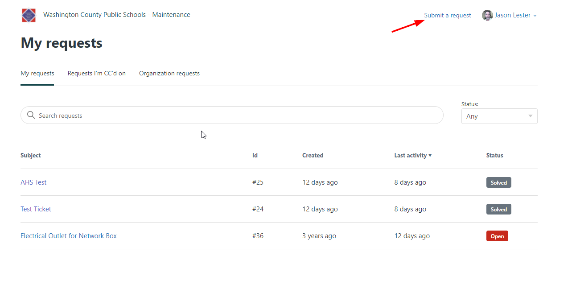Viewport: 576px width, 293px height.
Task: Click the red Open status badge
Action: [x=497, y=236]
